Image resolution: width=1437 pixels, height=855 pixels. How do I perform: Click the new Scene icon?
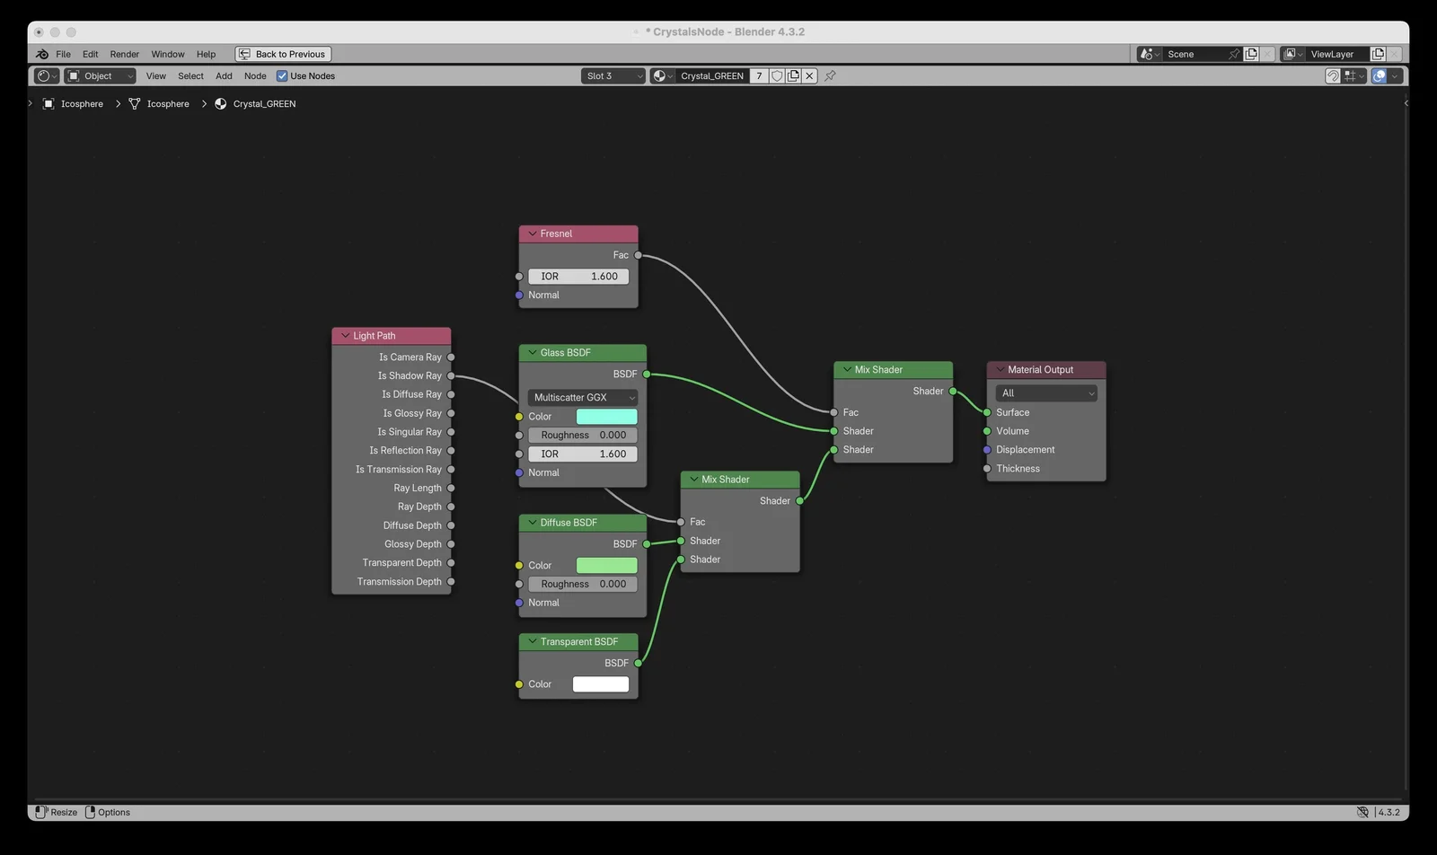(x=1251, y=54)
